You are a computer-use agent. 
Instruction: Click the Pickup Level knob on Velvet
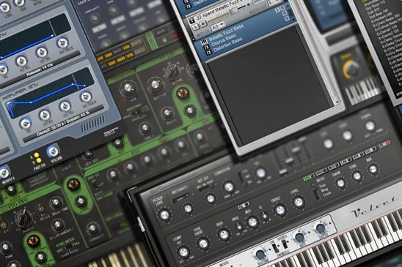[164, 215]
